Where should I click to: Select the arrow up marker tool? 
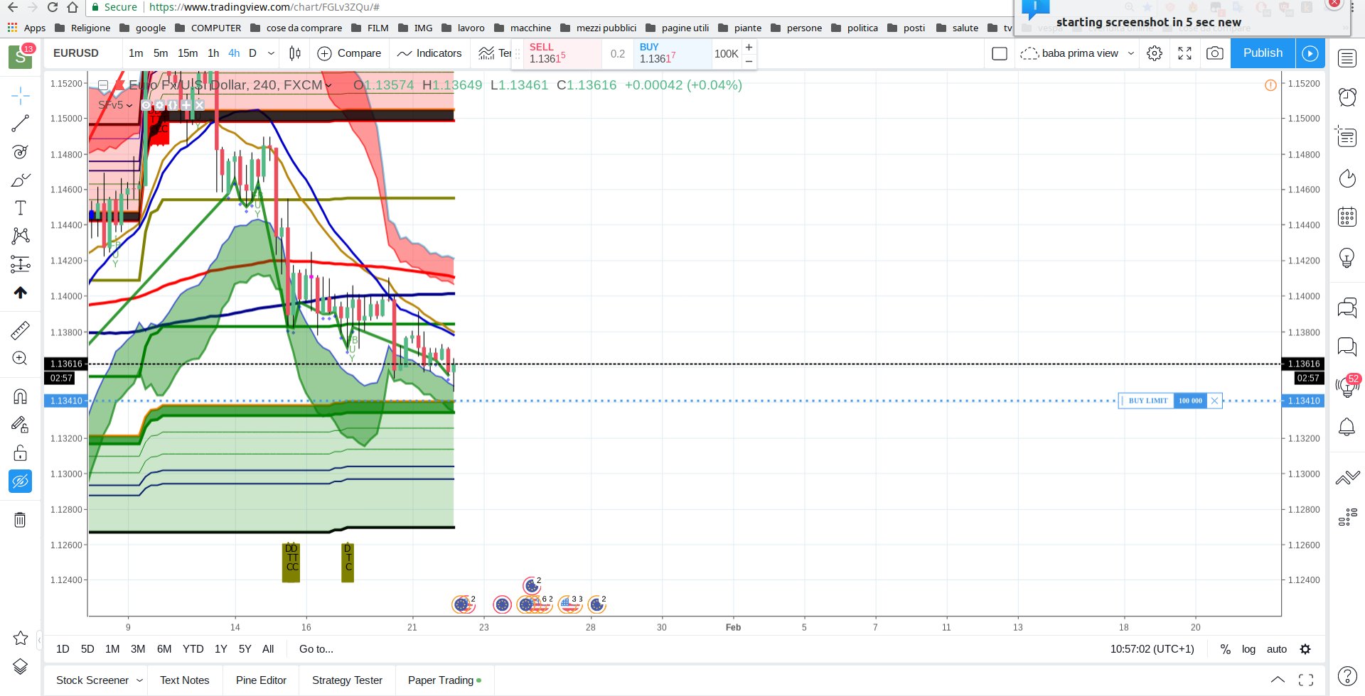(x=21, y=293)
